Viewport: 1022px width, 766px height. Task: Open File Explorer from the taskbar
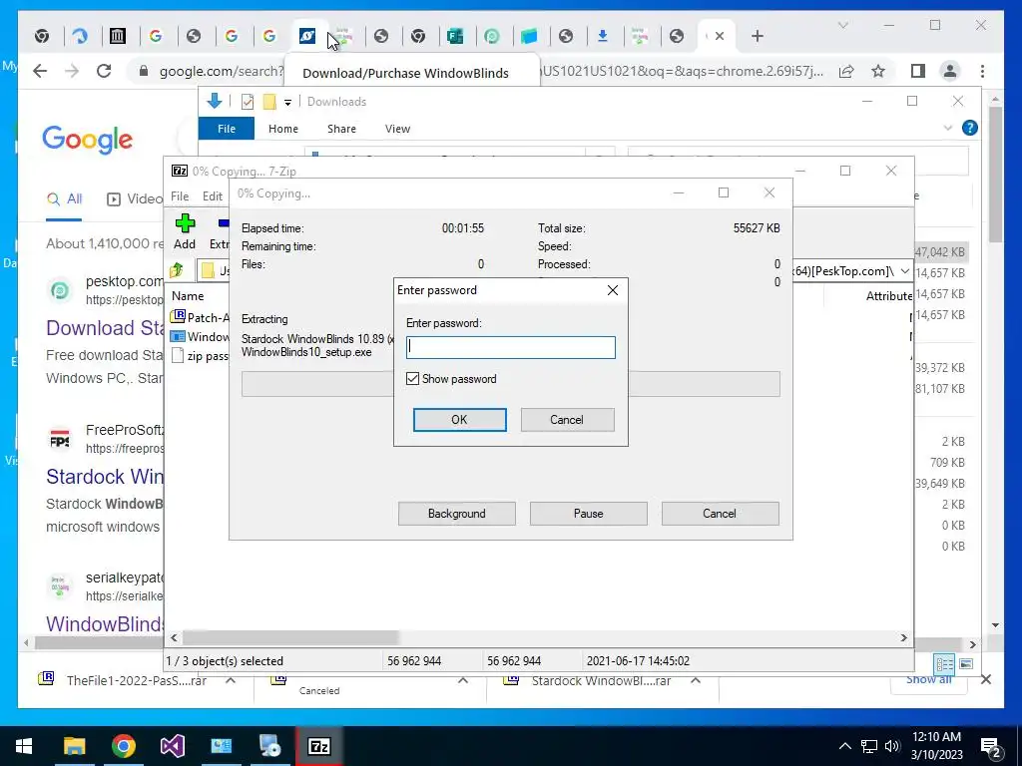click(x=74, y=746)
